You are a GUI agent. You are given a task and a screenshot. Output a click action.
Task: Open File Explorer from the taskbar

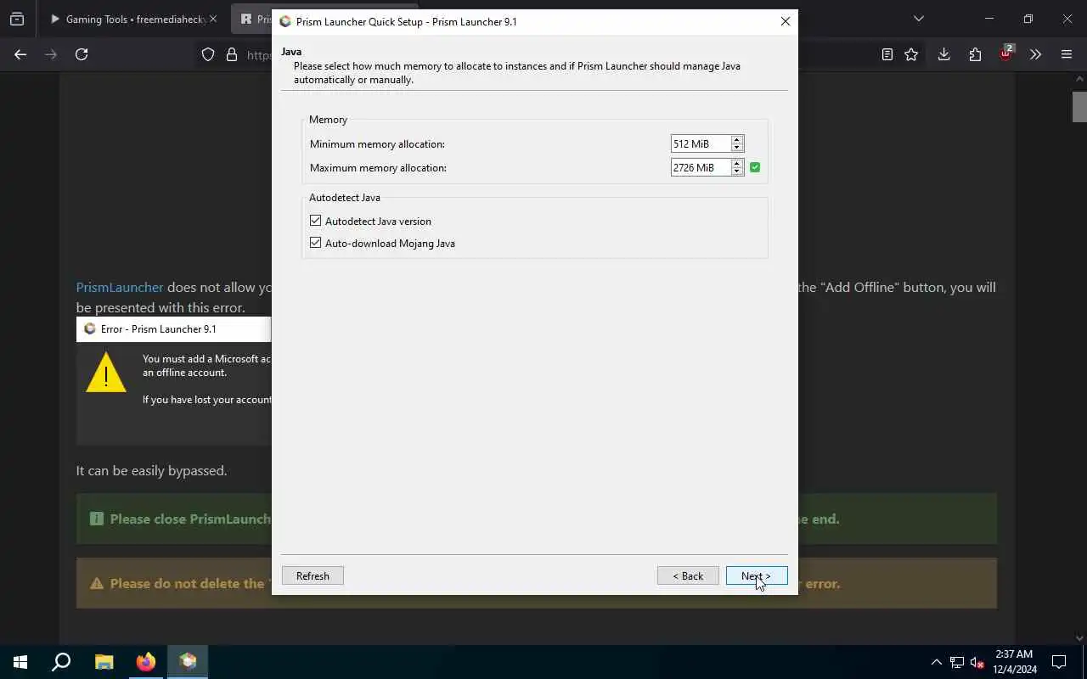pos(104,662)
